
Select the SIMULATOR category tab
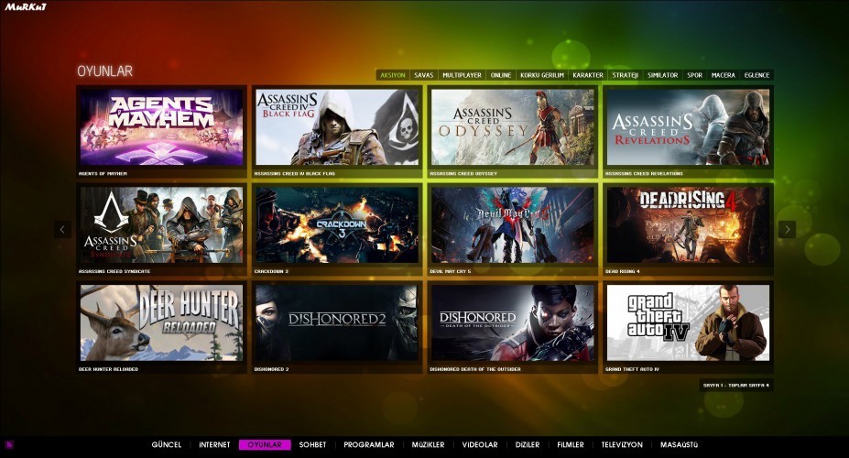coord(663,75)
